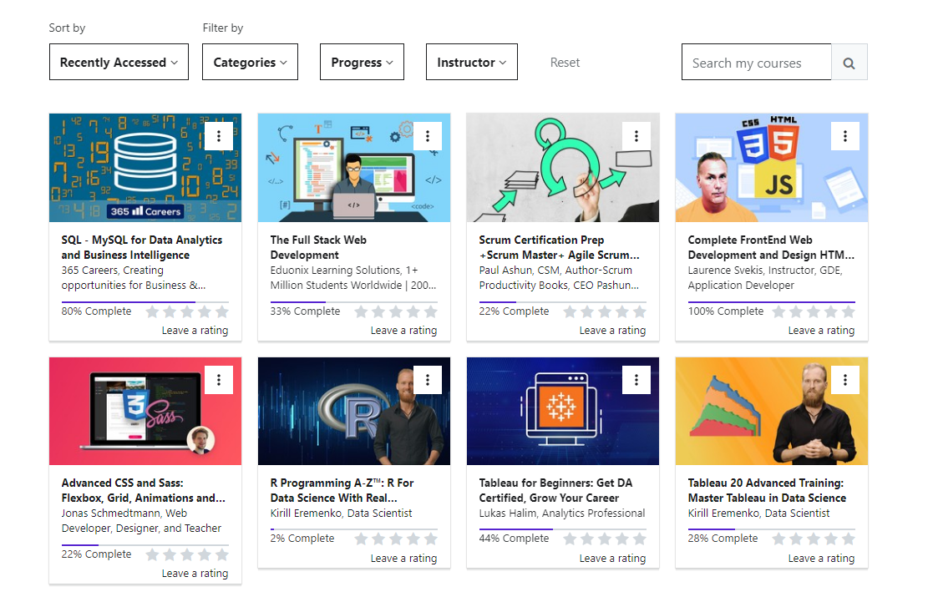Screen dimensions: 928x592
Task: Give Full Stack Web Development course one star
Action: click(361, 311)
